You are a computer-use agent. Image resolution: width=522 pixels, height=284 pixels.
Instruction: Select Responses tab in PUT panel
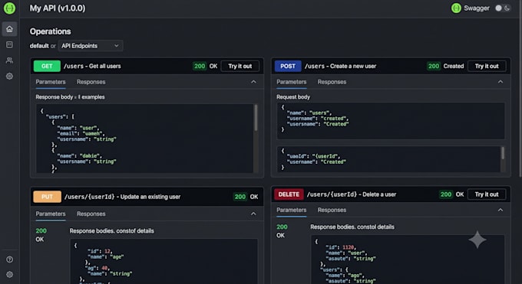click(91, 214)
